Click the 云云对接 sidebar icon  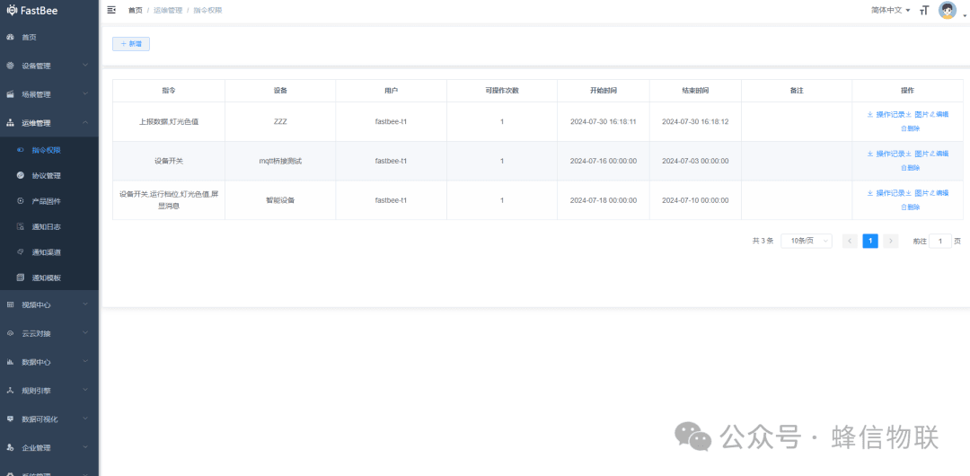click(x=10, y=333)
